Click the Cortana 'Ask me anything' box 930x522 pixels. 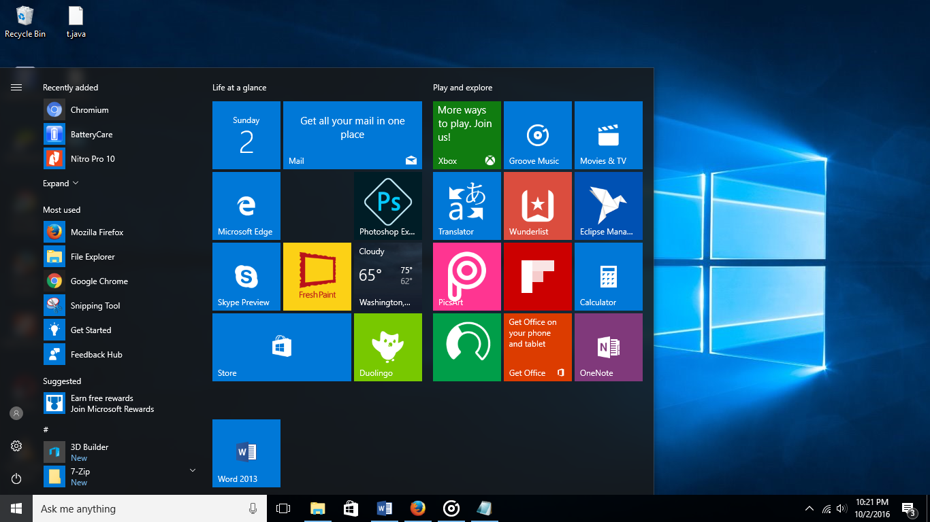[x=150, y=508]
